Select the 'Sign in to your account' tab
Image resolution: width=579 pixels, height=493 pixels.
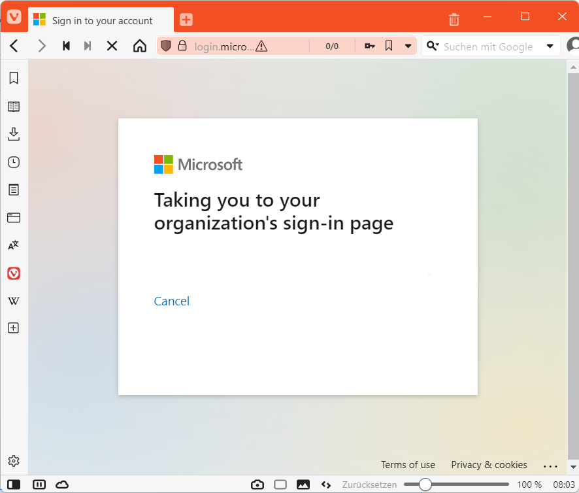(101, 20)
